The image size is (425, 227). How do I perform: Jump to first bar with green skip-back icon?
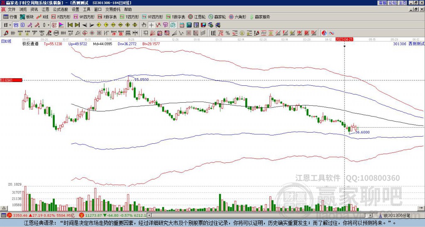tap(70, 25)
